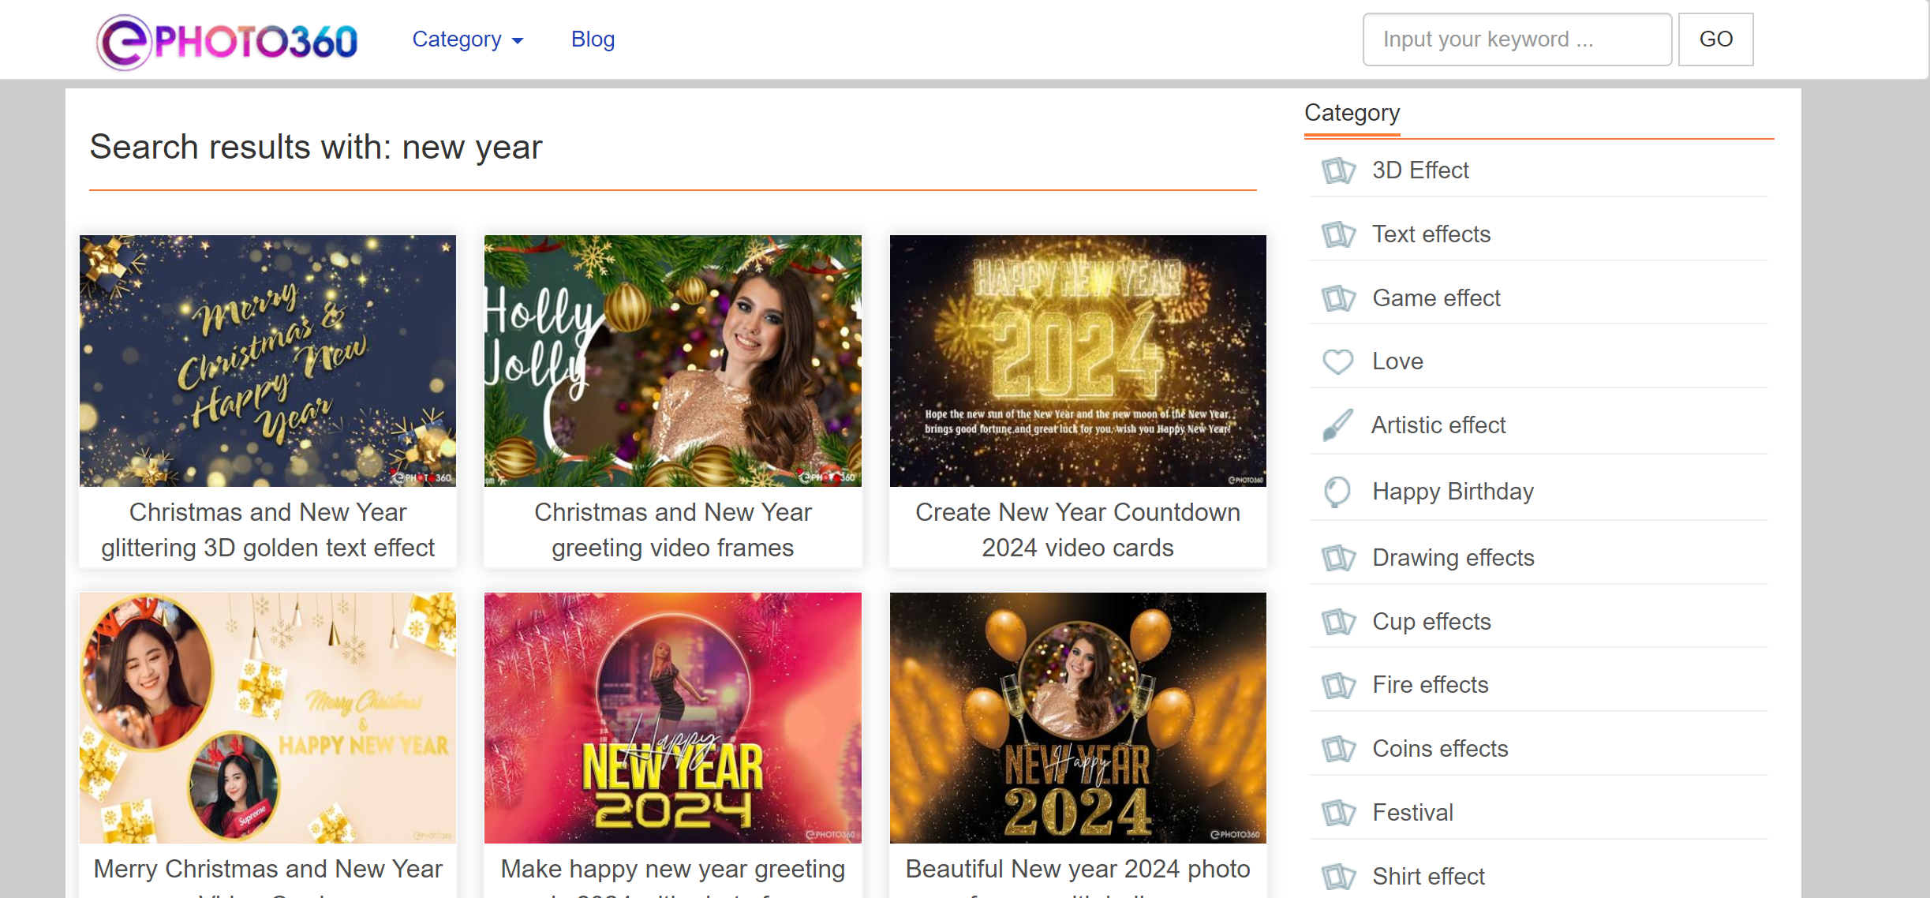Viewport: 1930px width, 898px height.
Task: Open the Beautiful New year 2024 balloons thumbnail
Action: pyautogui.click(x=1077, y=718)
